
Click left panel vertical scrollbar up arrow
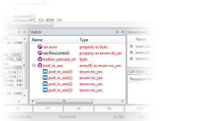25,39
